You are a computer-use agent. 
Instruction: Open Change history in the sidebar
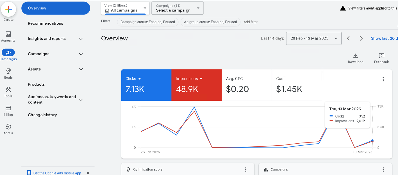pyautogui.click(x=42, y=115)
